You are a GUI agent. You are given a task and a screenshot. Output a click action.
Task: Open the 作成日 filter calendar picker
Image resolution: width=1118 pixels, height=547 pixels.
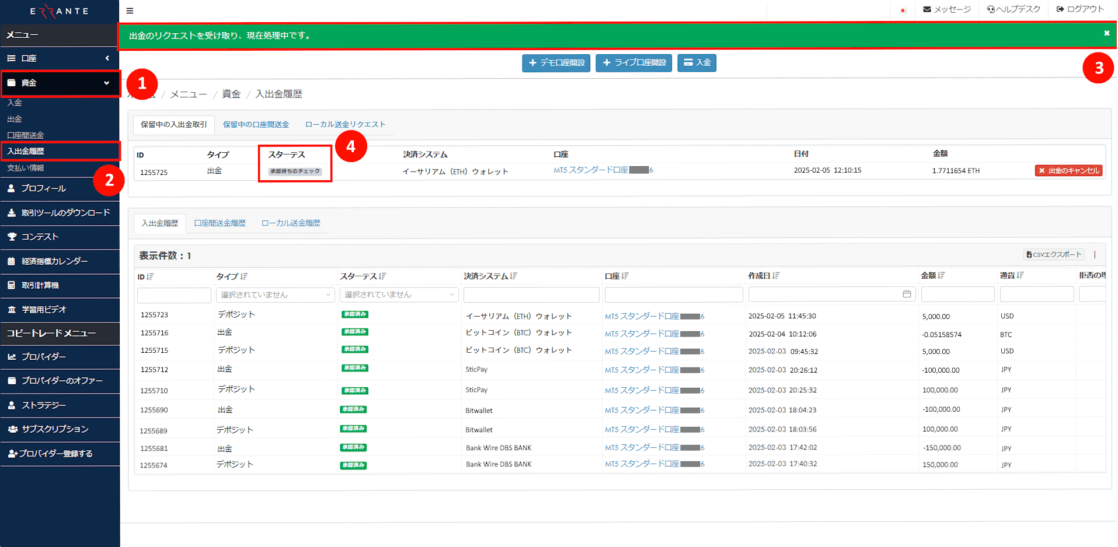[907, 294]
